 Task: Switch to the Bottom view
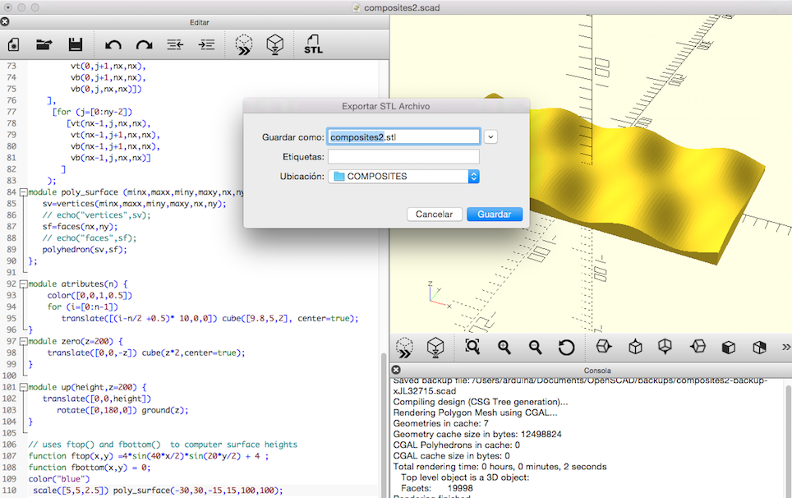(665, 347)
